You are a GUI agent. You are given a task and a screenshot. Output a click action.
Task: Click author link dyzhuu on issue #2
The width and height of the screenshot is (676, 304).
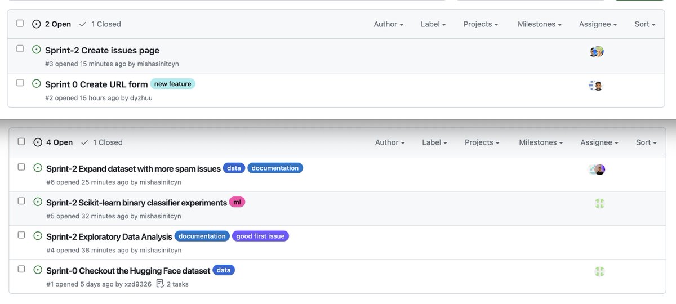(x=141, y=98)
